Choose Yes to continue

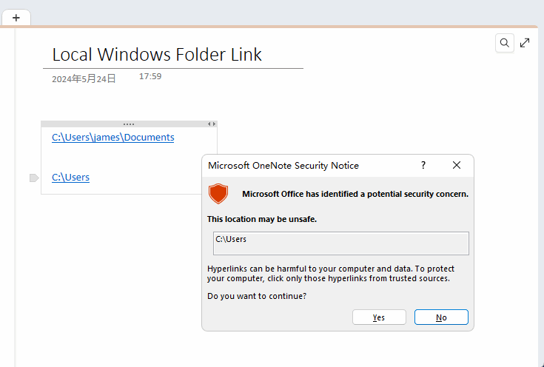point(379,317)
